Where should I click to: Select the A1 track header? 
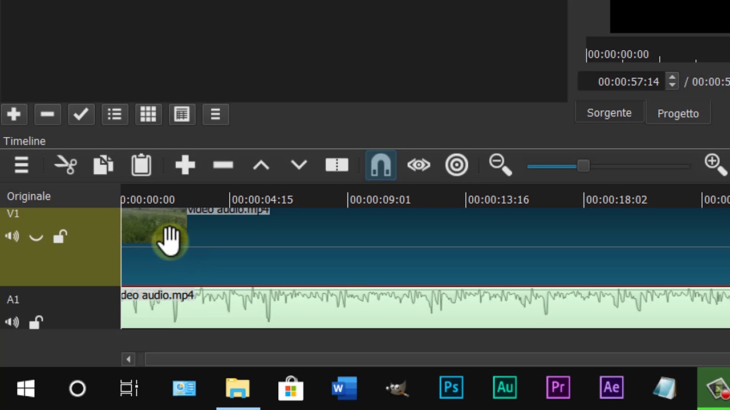[x=60, y=307]
